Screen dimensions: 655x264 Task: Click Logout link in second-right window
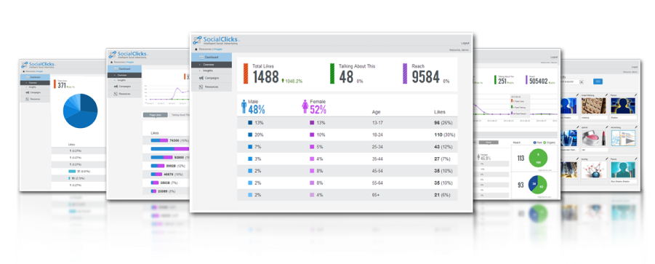click(x=553, y=57)
